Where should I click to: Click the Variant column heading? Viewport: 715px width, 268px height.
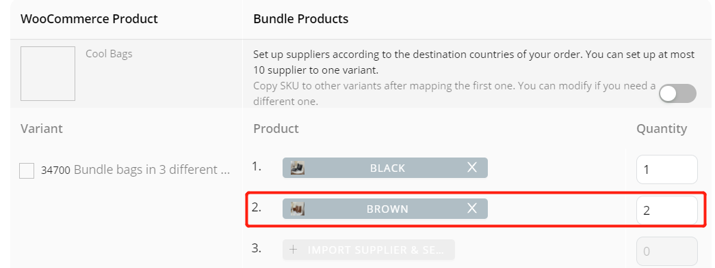(x=42, y=129)
